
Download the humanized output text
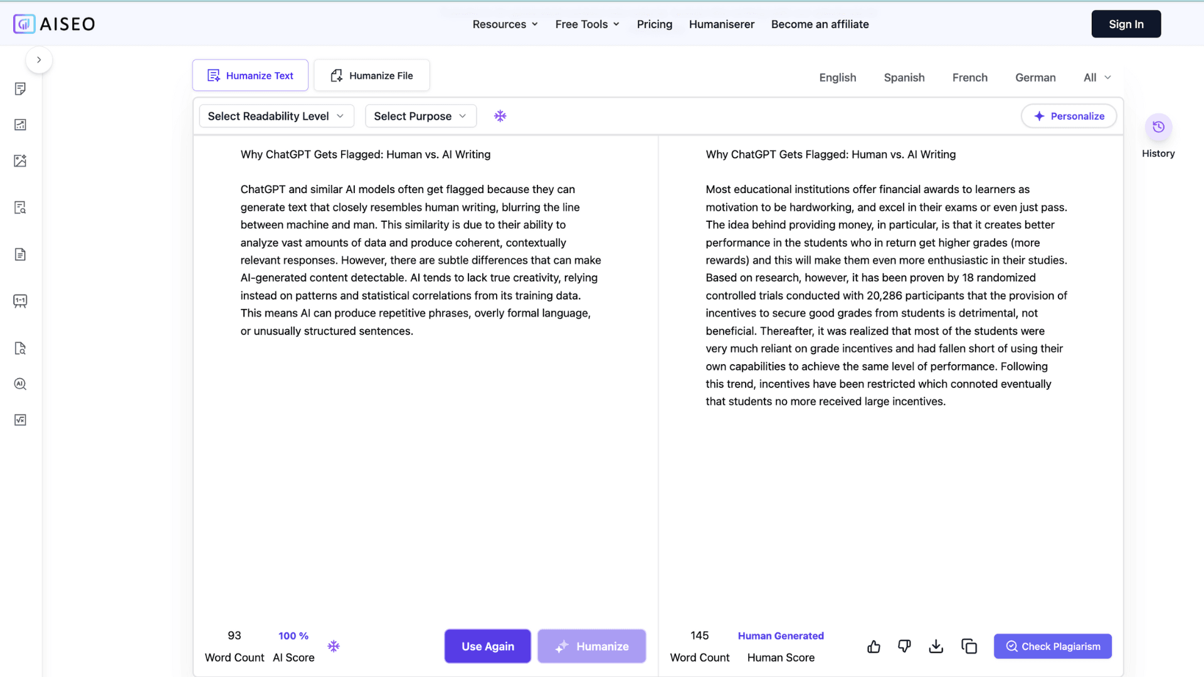pyautogui.click(x=936, y=646)
